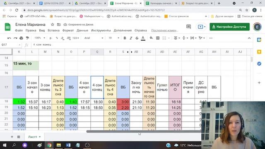
Task: Click the More toolbar options icon
Action: click(211, 38)
